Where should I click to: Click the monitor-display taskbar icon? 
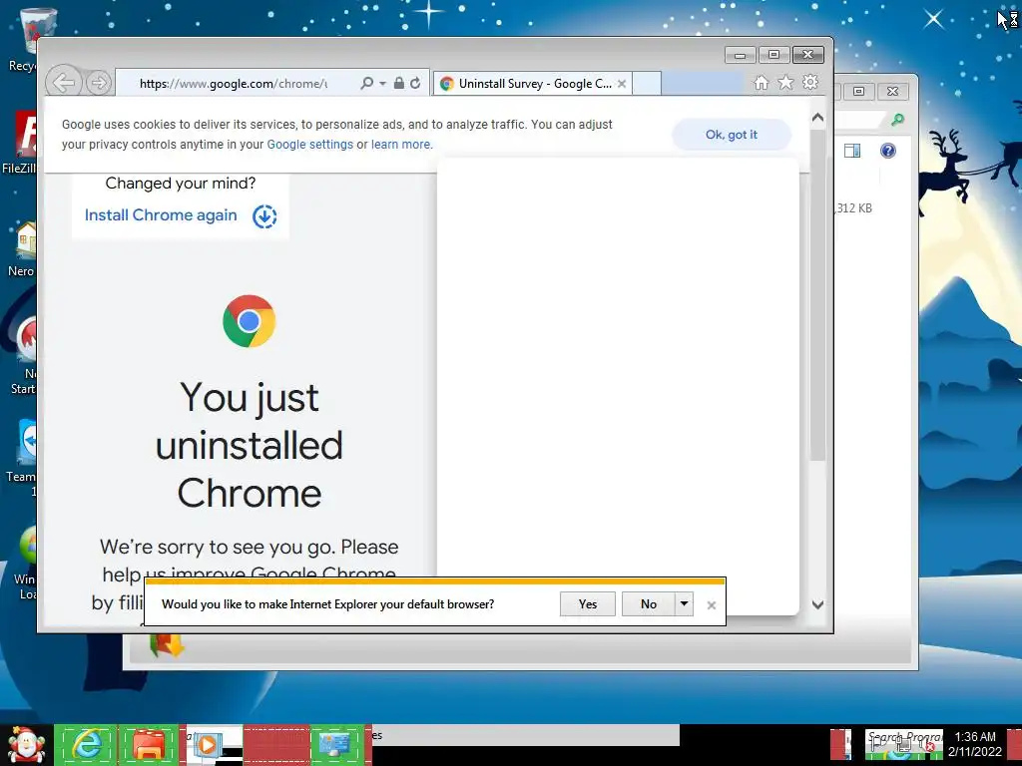[x=335, y=745]
